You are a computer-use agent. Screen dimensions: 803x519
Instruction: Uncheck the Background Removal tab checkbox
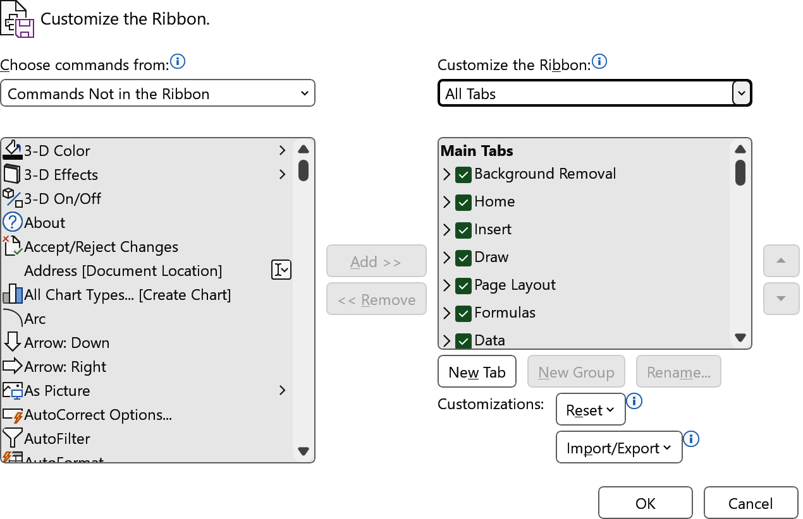[x=463, y=174]
